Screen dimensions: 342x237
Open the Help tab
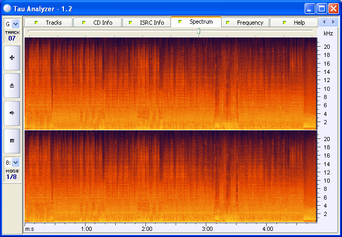point(294,23)
